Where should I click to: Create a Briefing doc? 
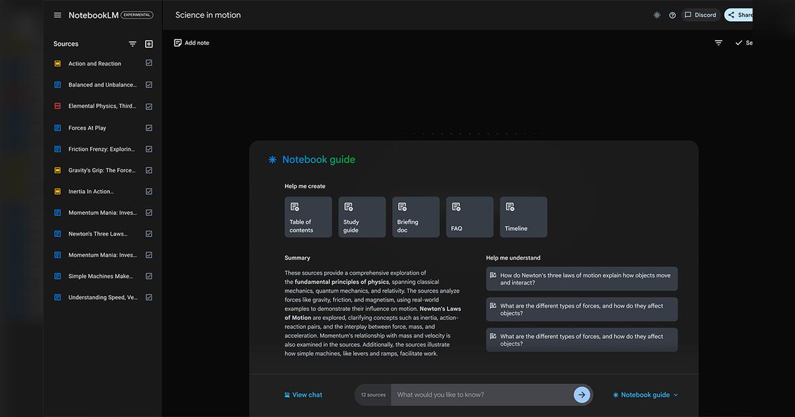(415, 217)
